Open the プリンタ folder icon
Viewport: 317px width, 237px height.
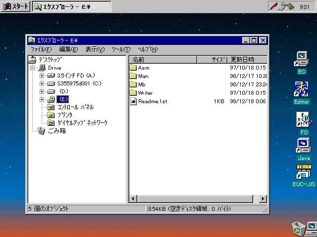pyautogui.click(x=51, y=115)
